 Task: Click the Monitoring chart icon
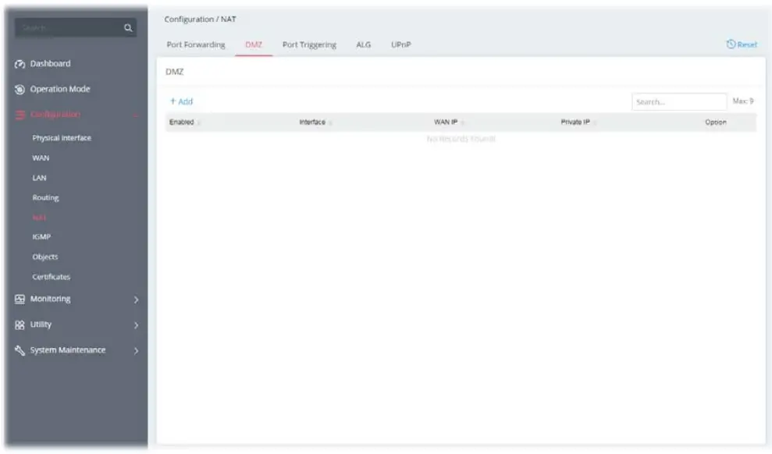20,299
